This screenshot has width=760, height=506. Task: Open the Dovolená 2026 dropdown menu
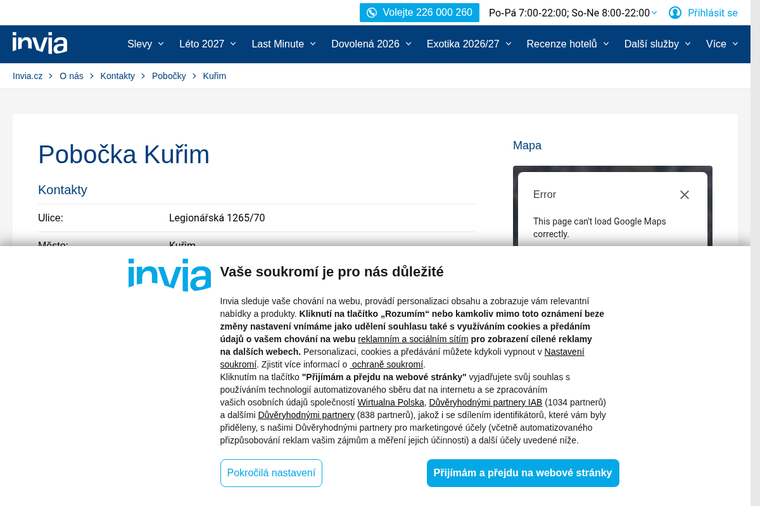371,44
